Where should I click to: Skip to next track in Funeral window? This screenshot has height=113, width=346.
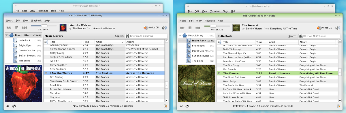point(198,28)
